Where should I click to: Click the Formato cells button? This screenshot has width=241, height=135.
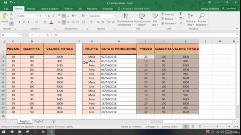(x=169, y=23)
